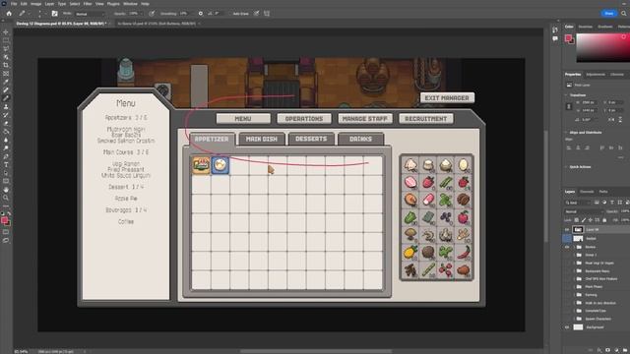The width and height of the screenshot is (630, 354).
Task: Select the Zoom tool
Action: 6,198
